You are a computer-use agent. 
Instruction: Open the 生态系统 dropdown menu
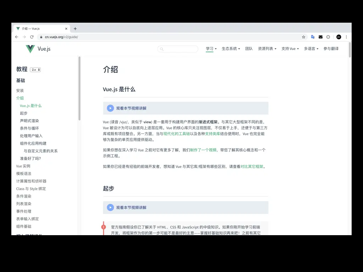(x=231, y=49)
